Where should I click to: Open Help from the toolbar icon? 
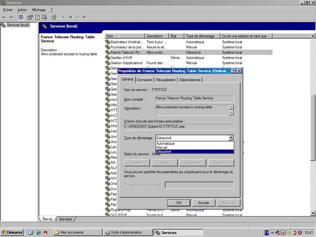pyautogui.click(x=54, y=17)
